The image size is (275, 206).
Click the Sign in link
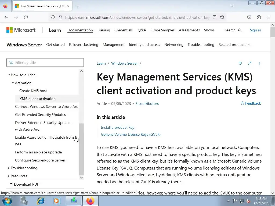255,30
